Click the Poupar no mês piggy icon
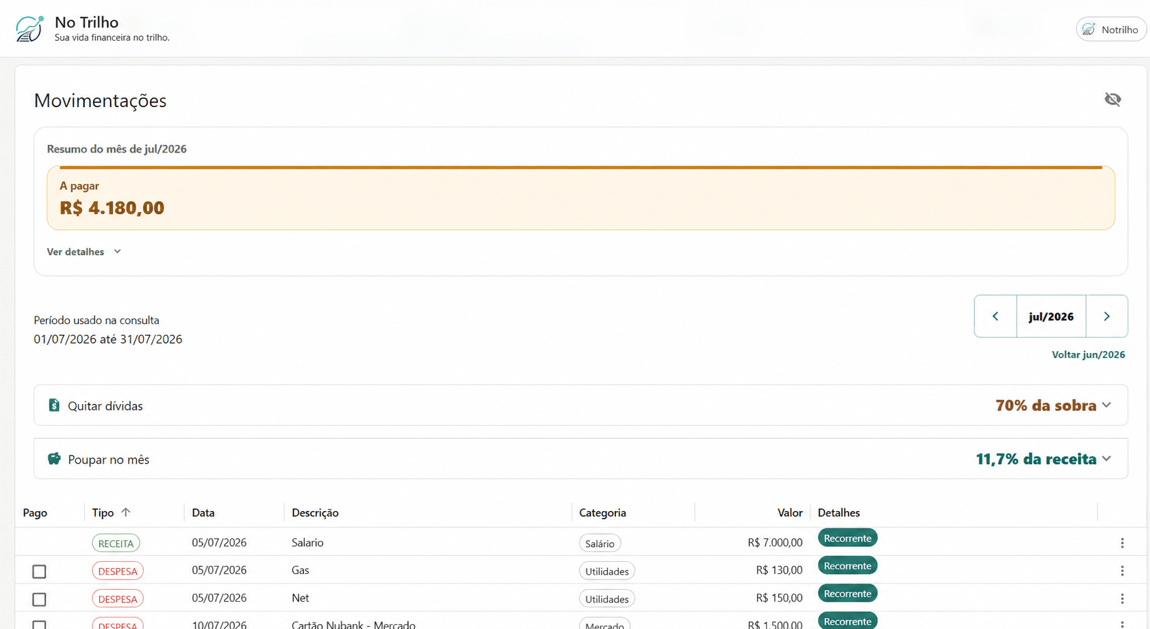1150x629 pixels. pyautogui.click(x=54, y=459)
